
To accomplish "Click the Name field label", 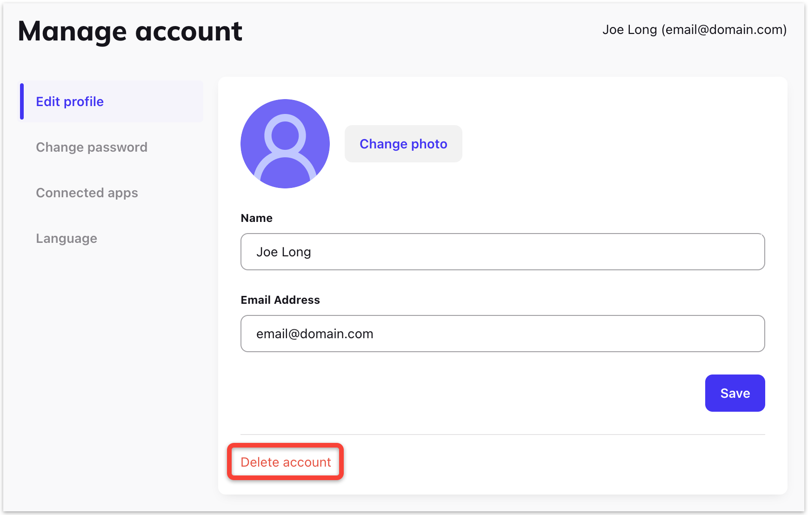I will point(256,218).
